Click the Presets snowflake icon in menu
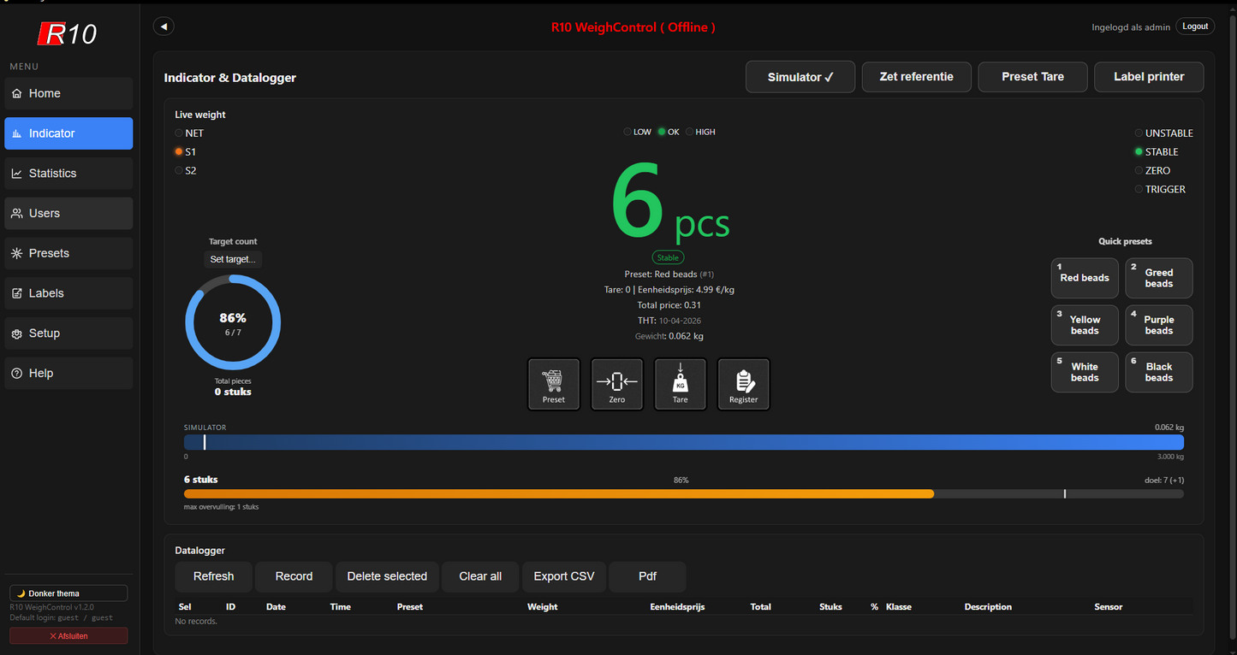1237x655 pixels. coord(17,253)
